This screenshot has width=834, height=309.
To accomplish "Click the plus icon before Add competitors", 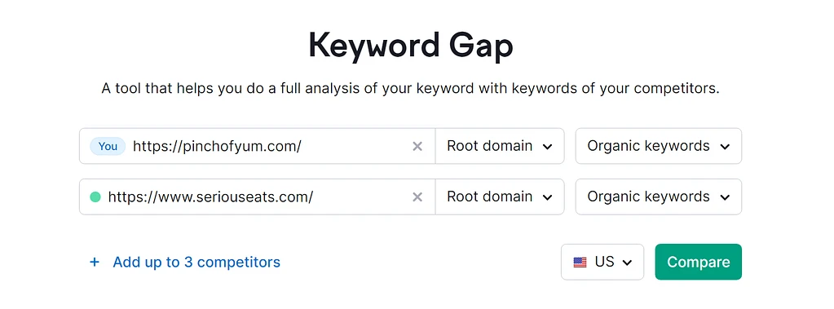I will click(95, 262).
